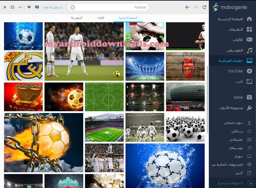This screenshot has width=256, height=188.
Task: Select the wallpapers label خلفيات الشاشة
Action: [x=231, y=61]
